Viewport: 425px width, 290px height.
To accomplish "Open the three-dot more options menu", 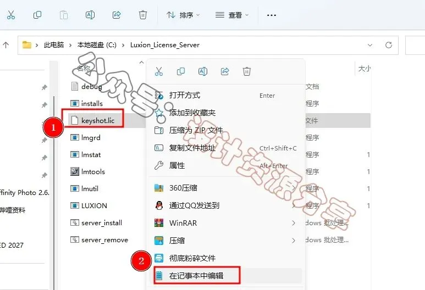I will pos(271,15).
